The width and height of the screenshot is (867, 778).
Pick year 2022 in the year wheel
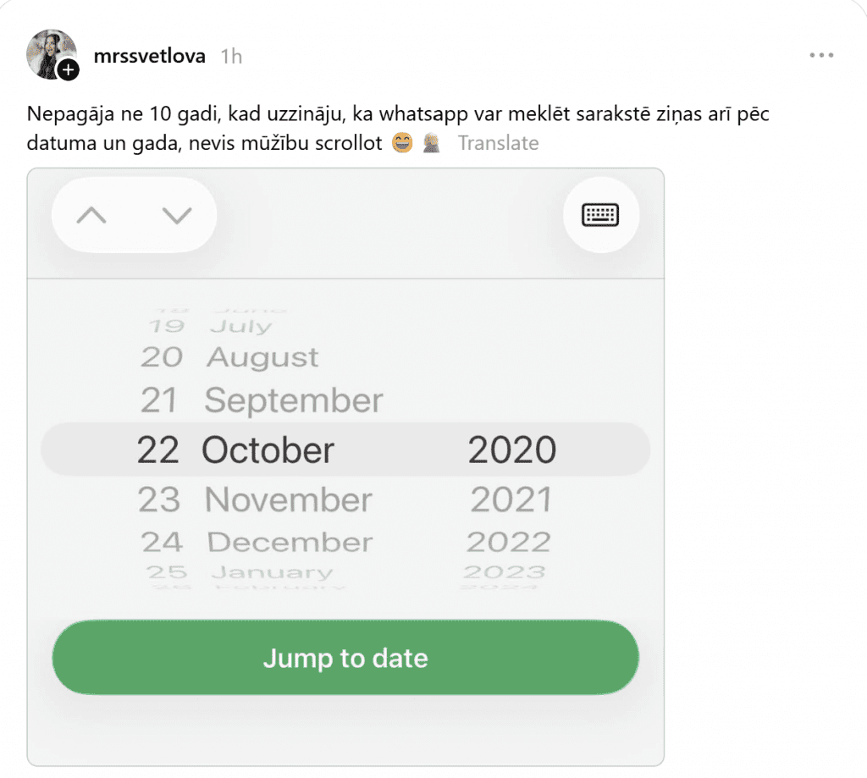[x=509, y=542]
